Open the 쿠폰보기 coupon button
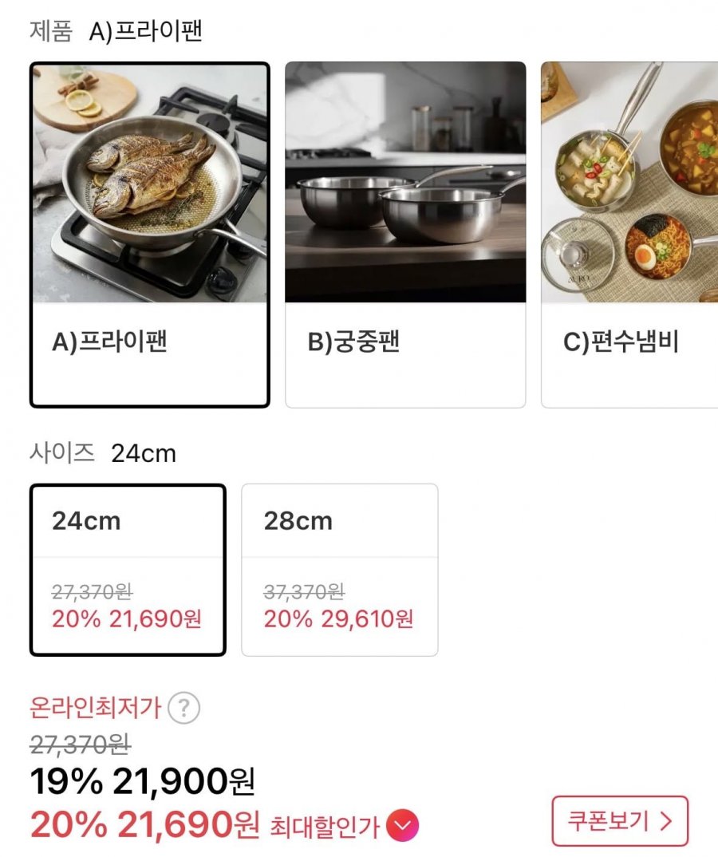Screen dimensions: 718x857 [x=619, y=820]
